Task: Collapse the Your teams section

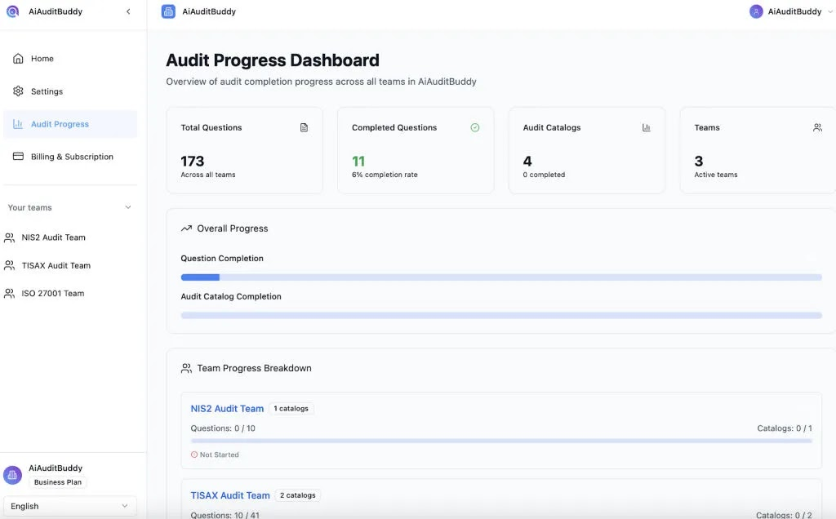Action: (x=128, y=207)
